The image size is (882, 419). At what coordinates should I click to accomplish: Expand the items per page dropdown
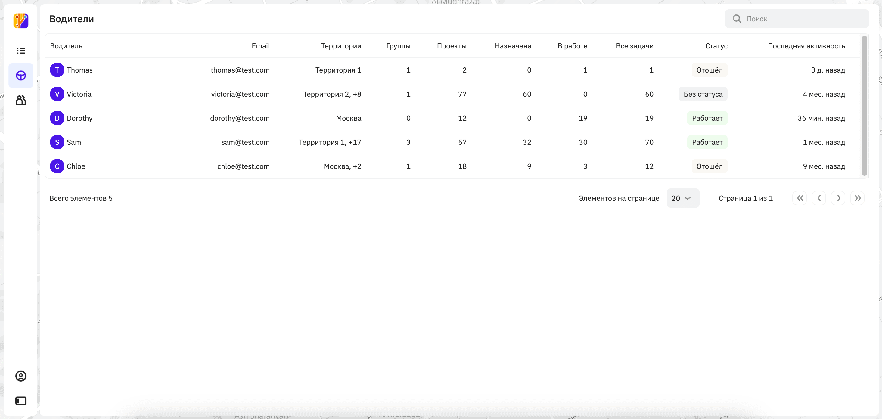click(x=682, y=198)
